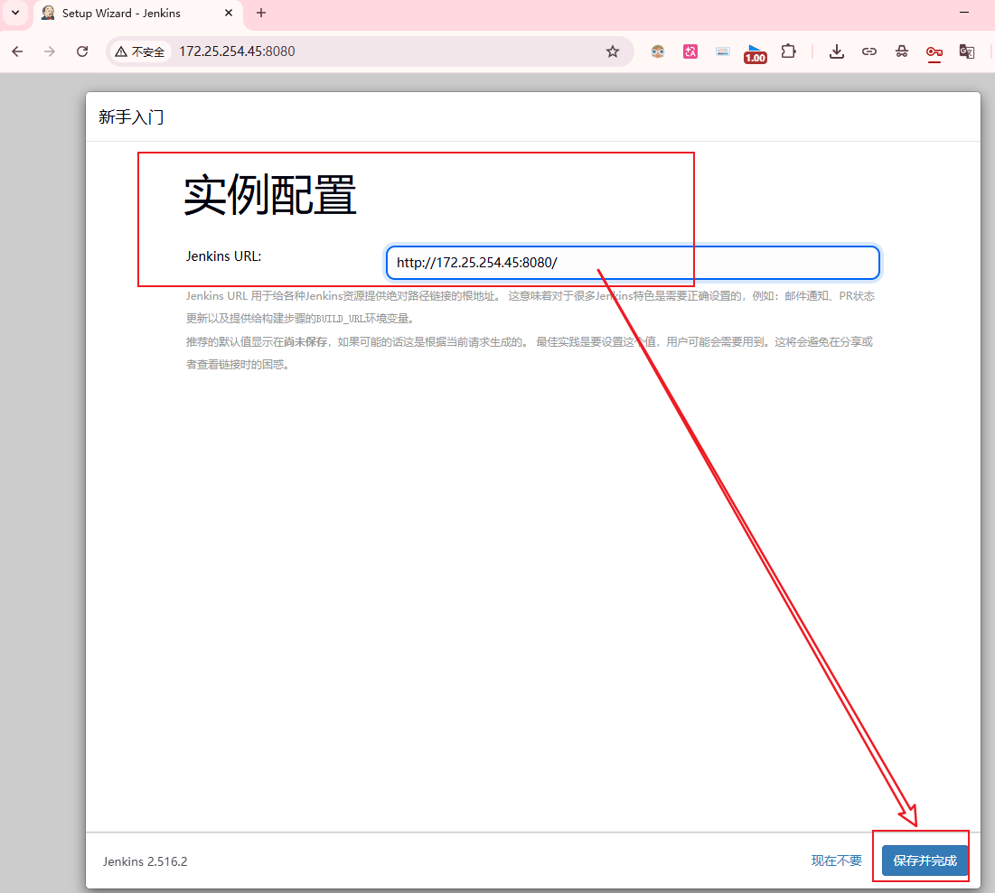Open the browser Downloads icon
Viewport: 995px width, 893px height.
pyautogui.click(x=837, y=51)
